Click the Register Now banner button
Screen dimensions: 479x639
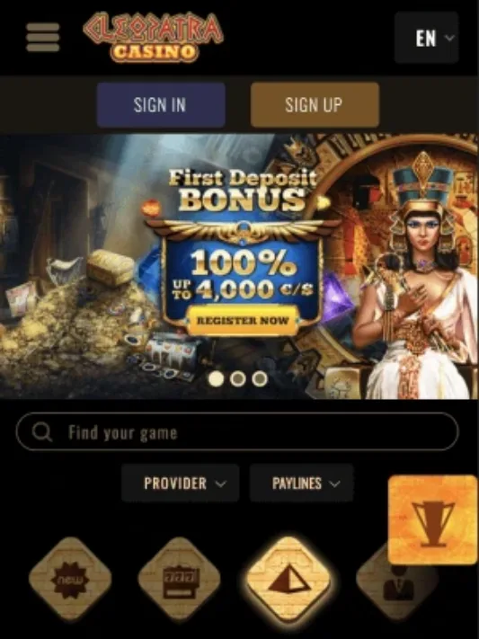(x=243, y=320)
